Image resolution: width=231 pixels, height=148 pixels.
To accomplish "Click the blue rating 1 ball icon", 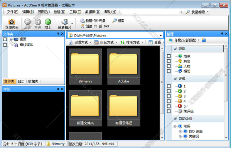I will [180, 86].
